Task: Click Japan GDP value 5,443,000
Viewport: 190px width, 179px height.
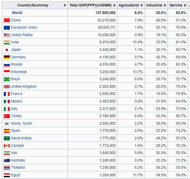Action: 108,50
